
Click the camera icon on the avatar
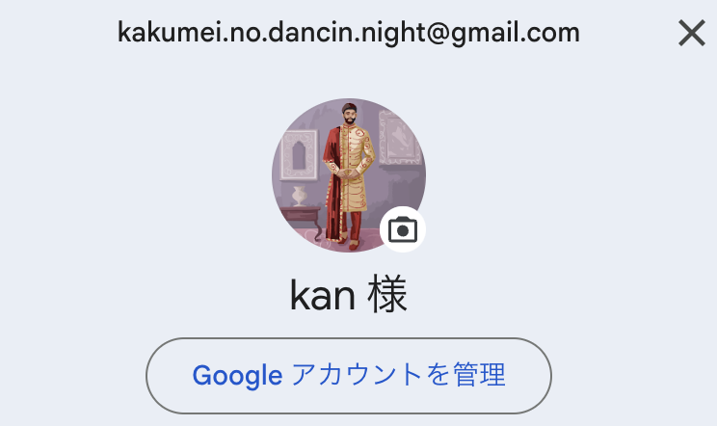click(403, 229)
